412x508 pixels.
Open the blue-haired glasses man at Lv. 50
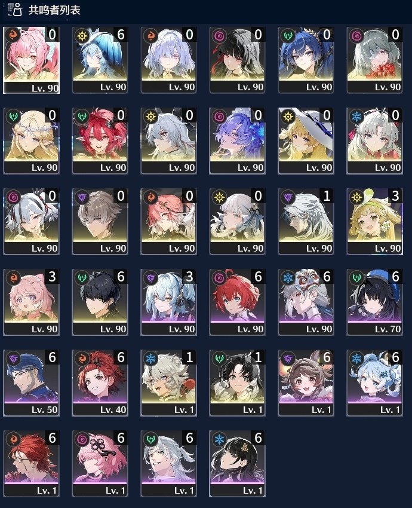coord(32,383)
